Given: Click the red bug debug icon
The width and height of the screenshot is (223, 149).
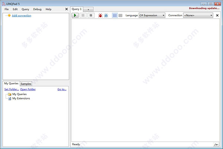Looking at the screenshot, I should coord(100,15).
